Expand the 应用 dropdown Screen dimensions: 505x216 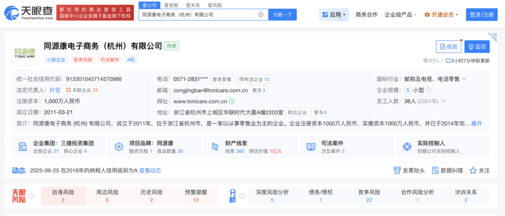[x=334, y=15]
